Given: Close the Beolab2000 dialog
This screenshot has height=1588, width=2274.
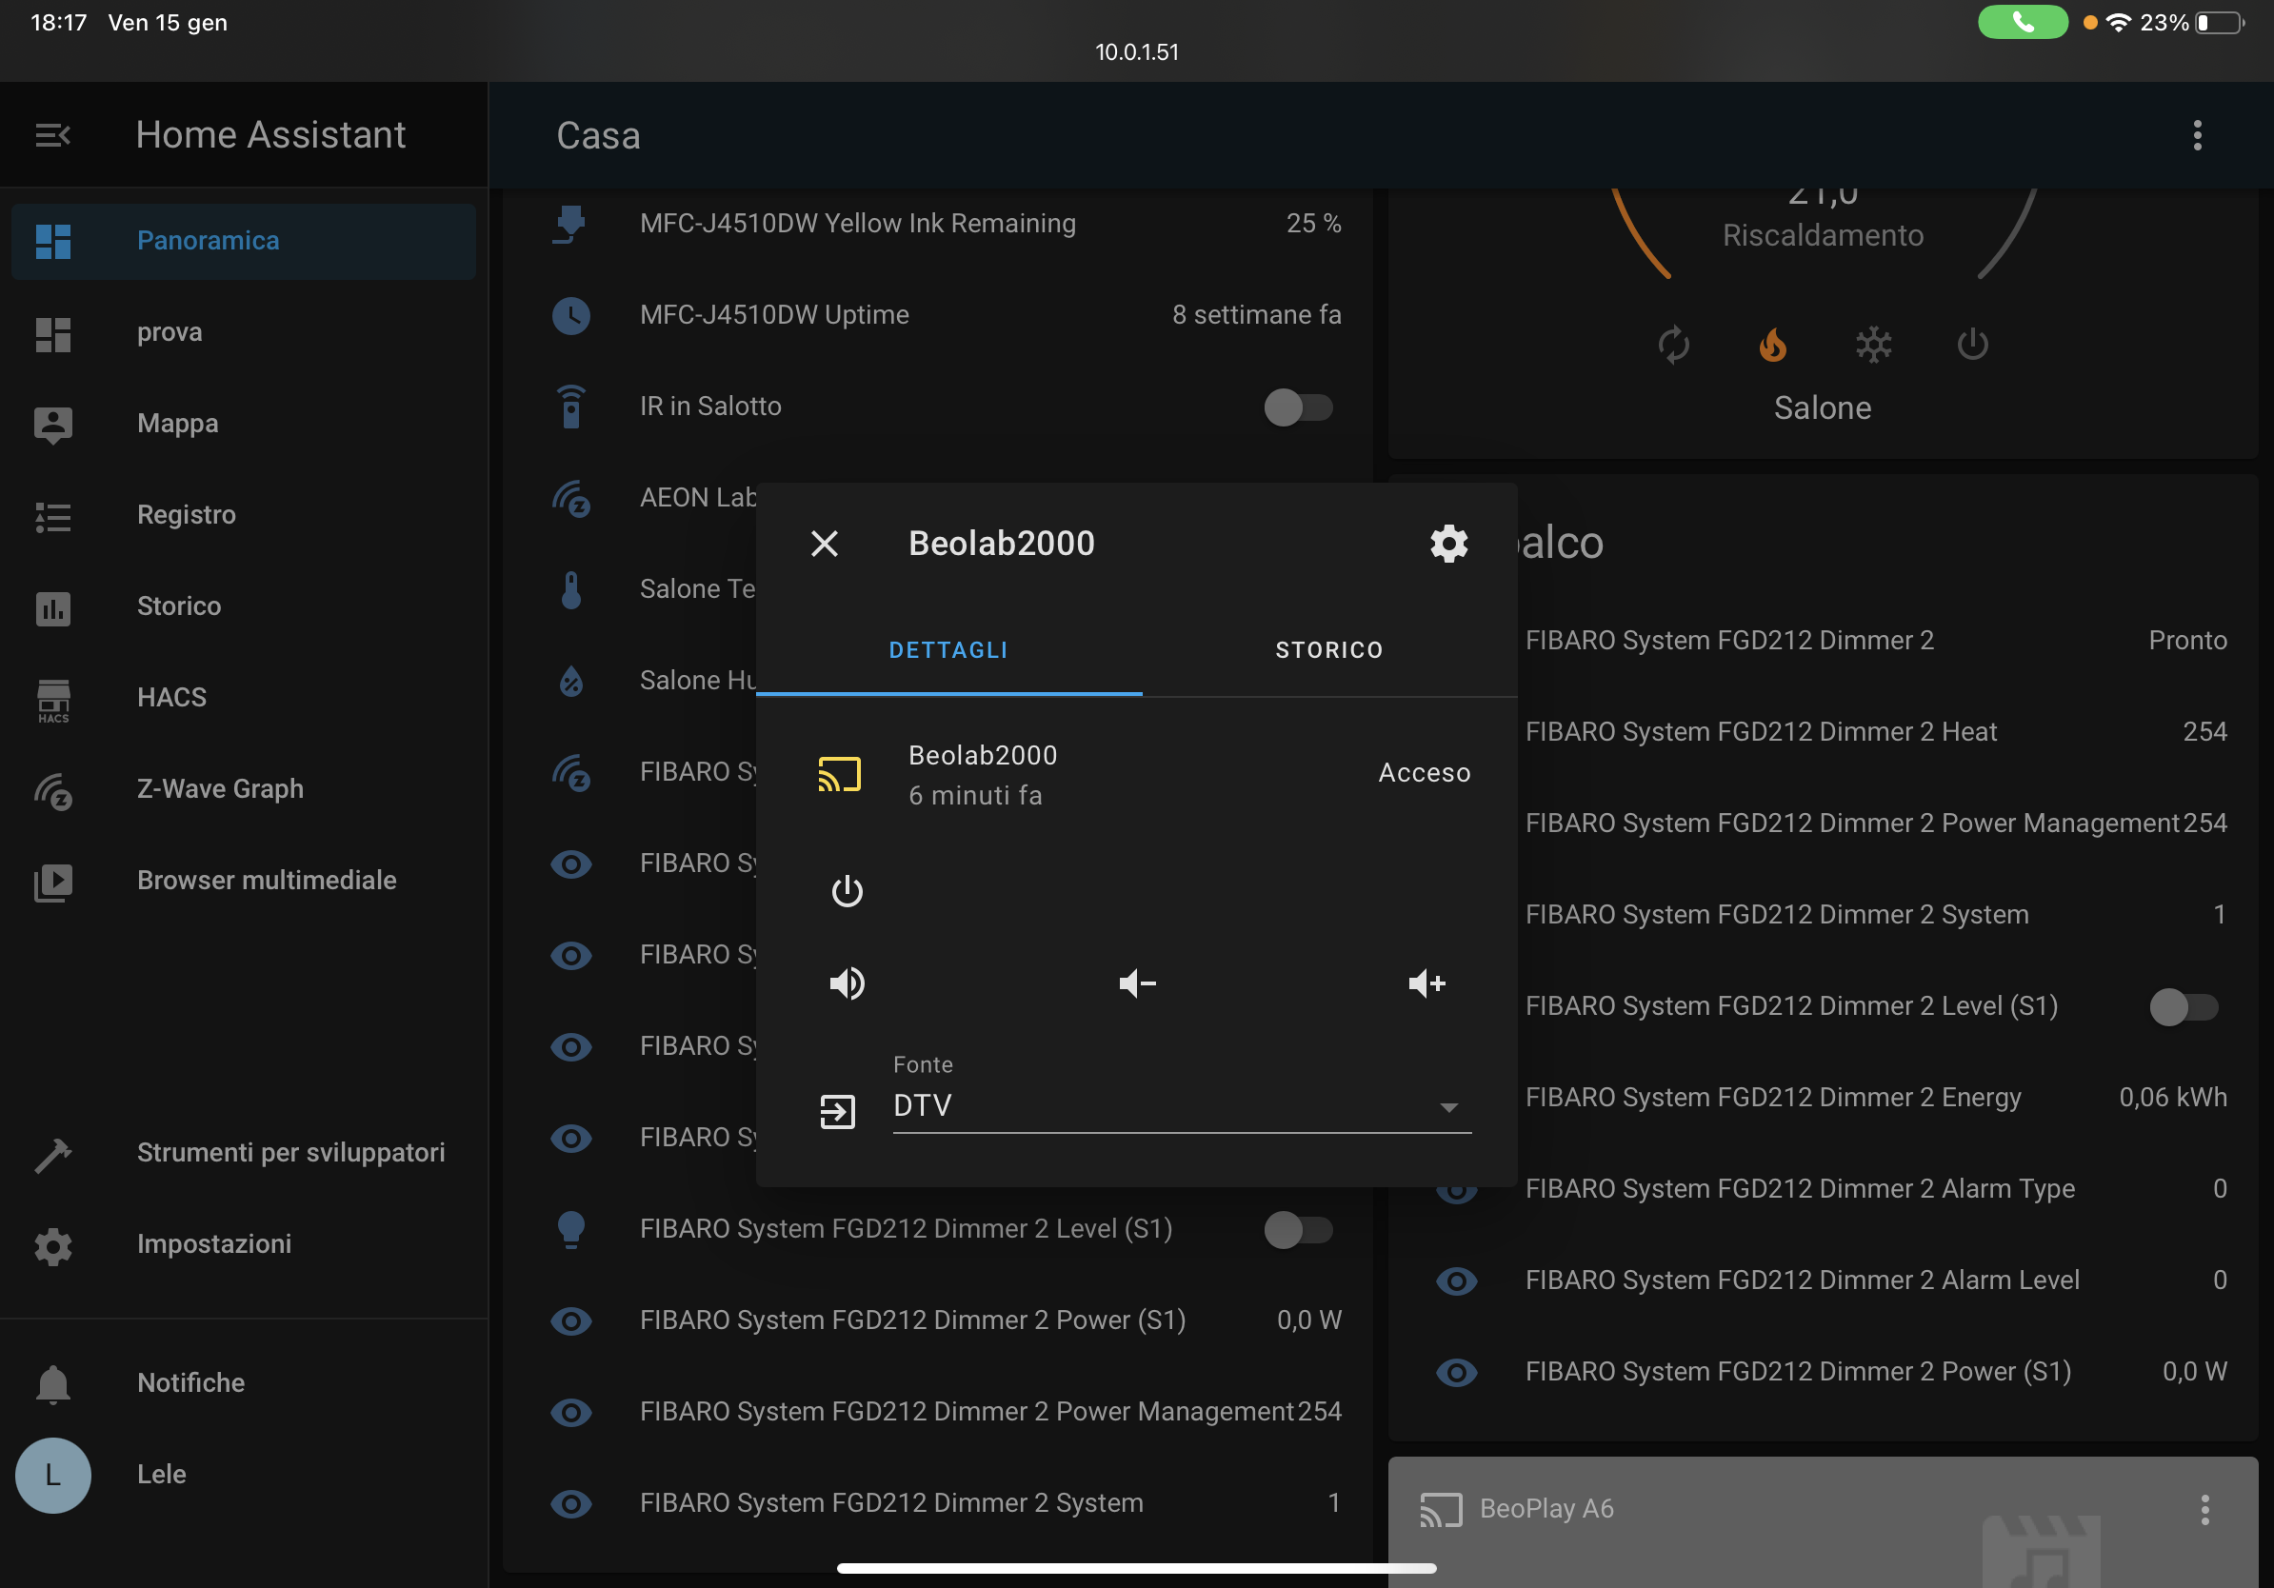Looking at the screenshot, I should click(x=824, y=544).
